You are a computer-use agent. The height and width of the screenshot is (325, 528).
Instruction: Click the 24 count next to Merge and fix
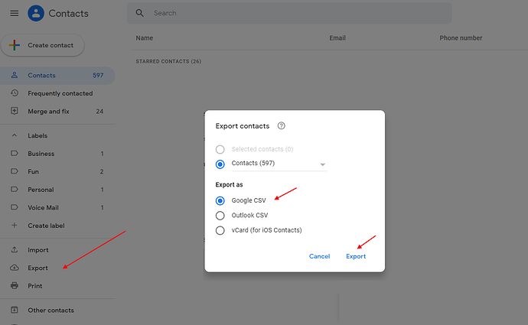click(x=99, y=112)
